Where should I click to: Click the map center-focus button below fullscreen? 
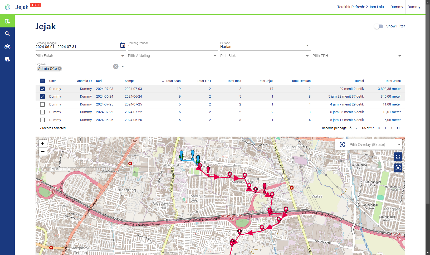coord(398,168)
